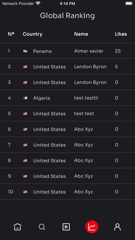The height and width of the screenshot is (240, 135).
Task: Click the Name column header
Action: coord(81,34)
